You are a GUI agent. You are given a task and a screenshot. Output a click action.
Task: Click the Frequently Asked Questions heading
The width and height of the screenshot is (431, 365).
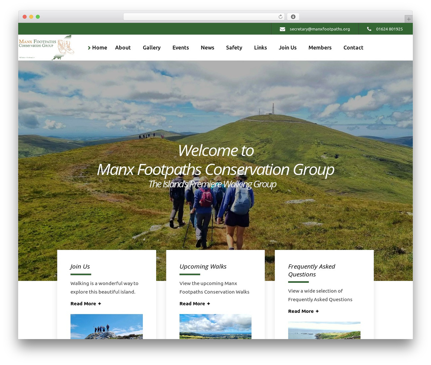tap(311, 270)
